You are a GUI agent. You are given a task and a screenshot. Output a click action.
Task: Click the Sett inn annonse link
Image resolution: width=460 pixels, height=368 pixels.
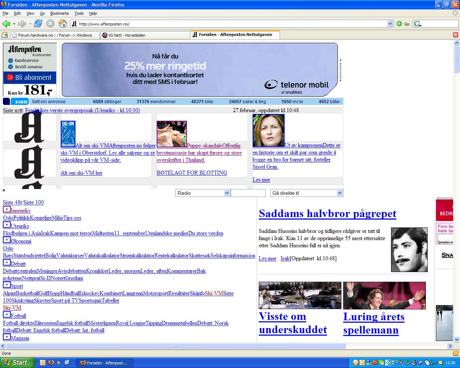pos(49,102)
